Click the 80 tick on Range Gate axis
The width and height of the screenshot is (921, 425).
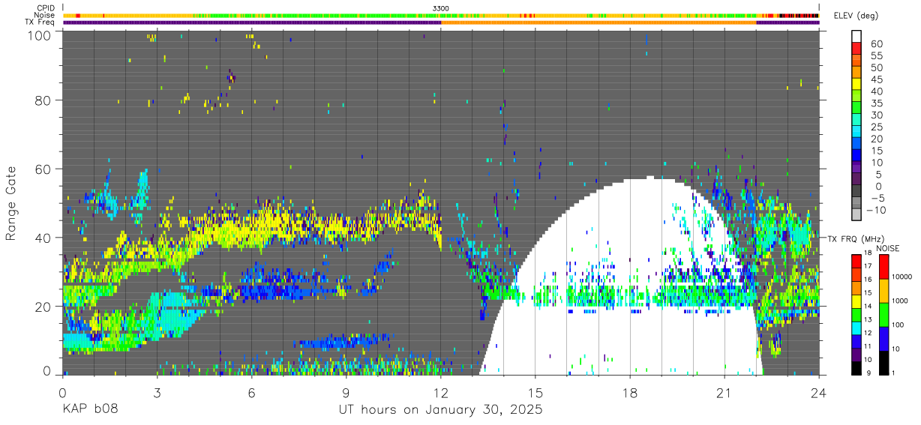pyautogui.click(x=44, y=101)
